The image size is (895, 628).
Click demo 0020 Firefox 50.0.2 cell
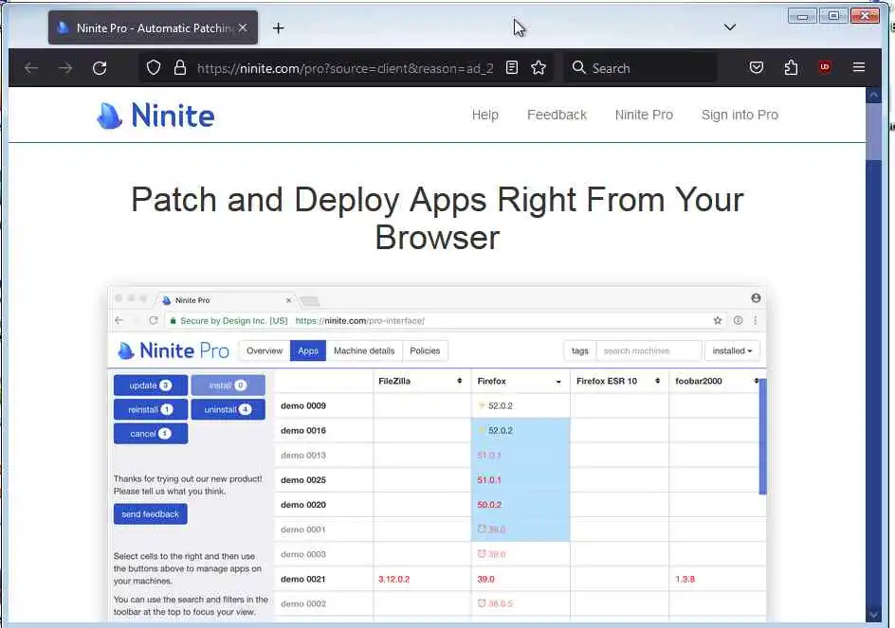click(521, 505)
